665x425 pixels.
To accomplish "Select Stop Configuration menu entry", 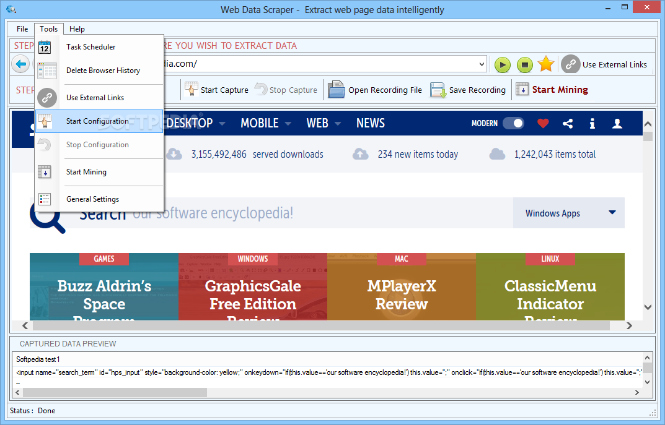I will tap(99, 145).
